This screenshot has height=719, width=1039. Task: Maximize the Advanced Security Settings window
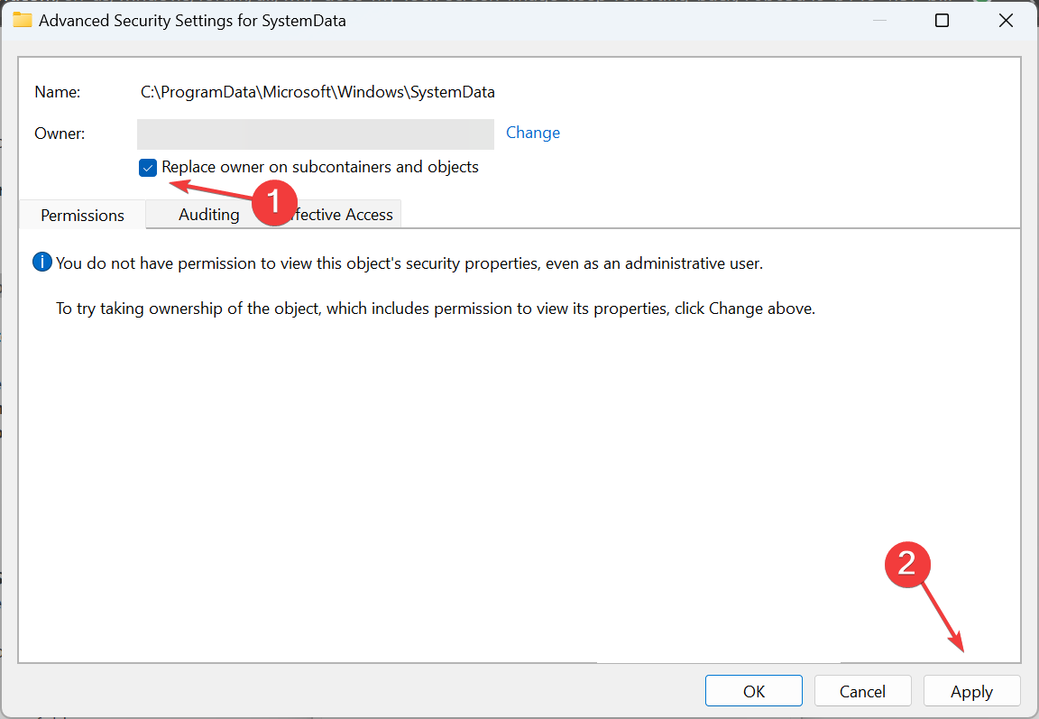(942, 21)
